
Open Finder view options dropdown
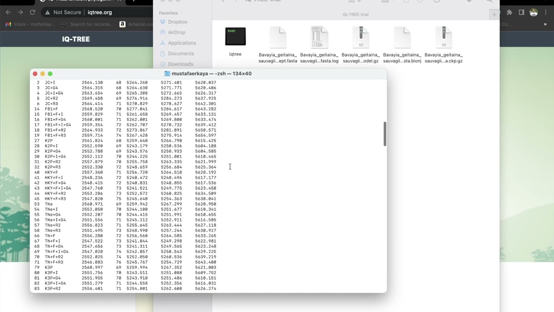point(354,1)
